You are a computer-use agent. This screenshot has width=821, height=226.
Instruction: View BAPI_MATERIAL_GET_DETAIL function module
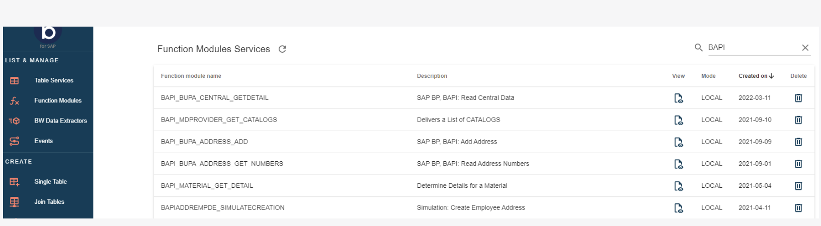tap(678, 186)
